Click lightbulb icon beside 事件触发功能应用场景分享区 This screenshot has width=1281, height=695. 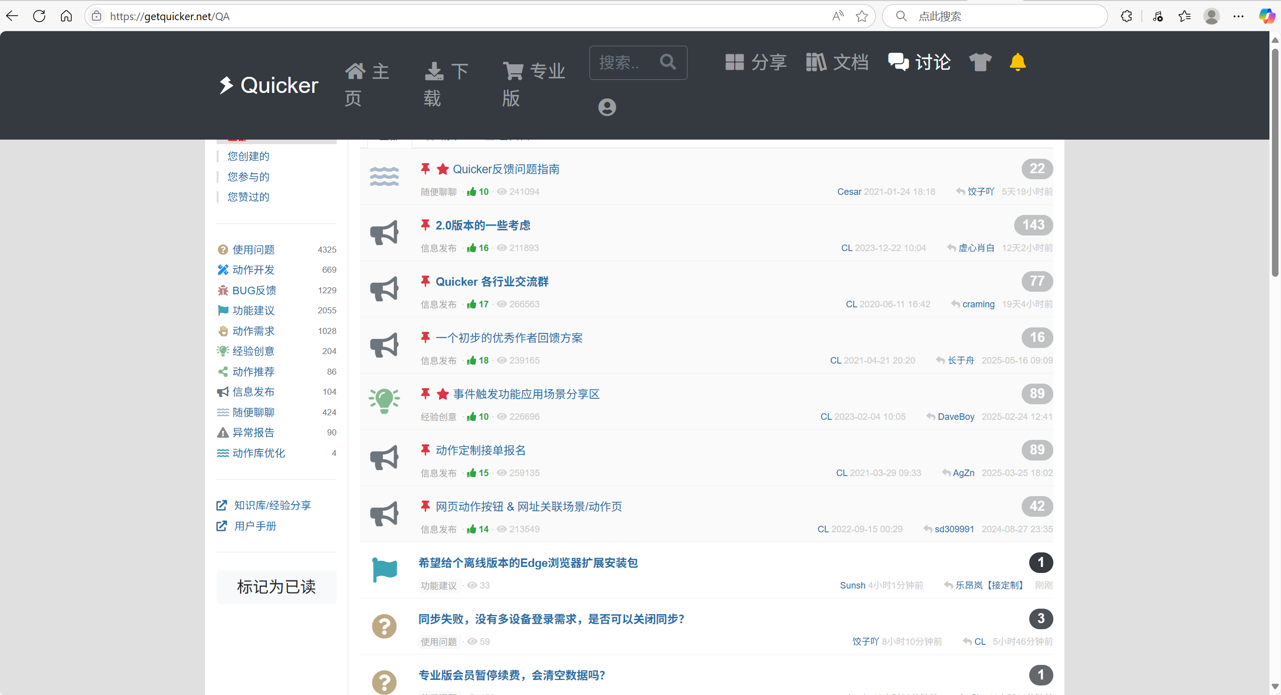pyautogui.click(x=384, y=401)
